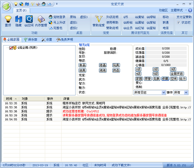Click the 支付宝赞助 link
This screenshot has width=194, height=168.
pos(184,17)
